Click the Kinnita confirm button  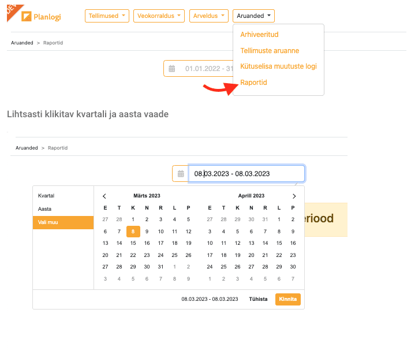(x=288, y=299)
